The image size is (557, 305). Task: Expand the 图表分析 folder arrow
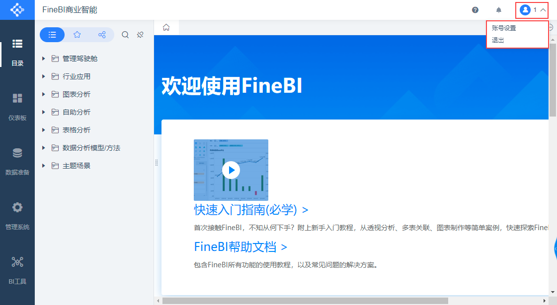[x=43, y=94]
